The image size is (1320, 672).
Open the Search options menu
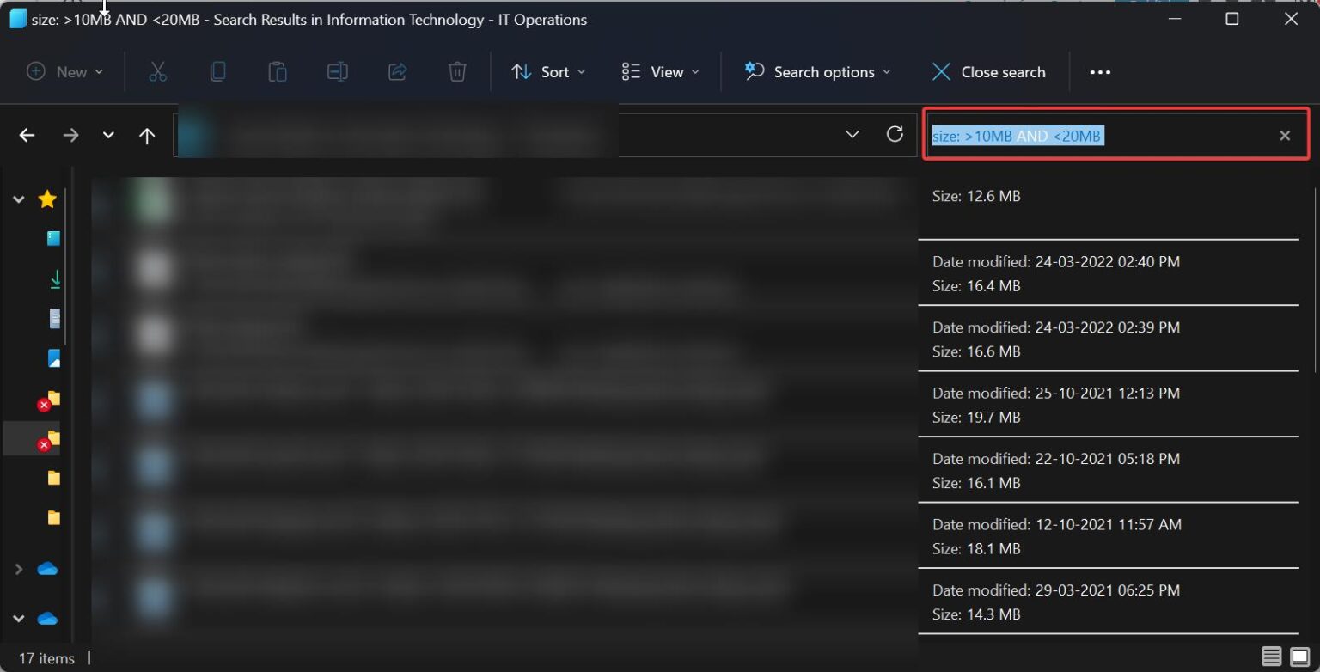[x=815, y=71]
